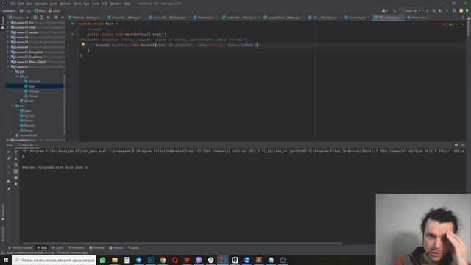Screen dimensions: 471x265
Task: Open the user account icon in toolbar
Action: (x=384, y=10)
